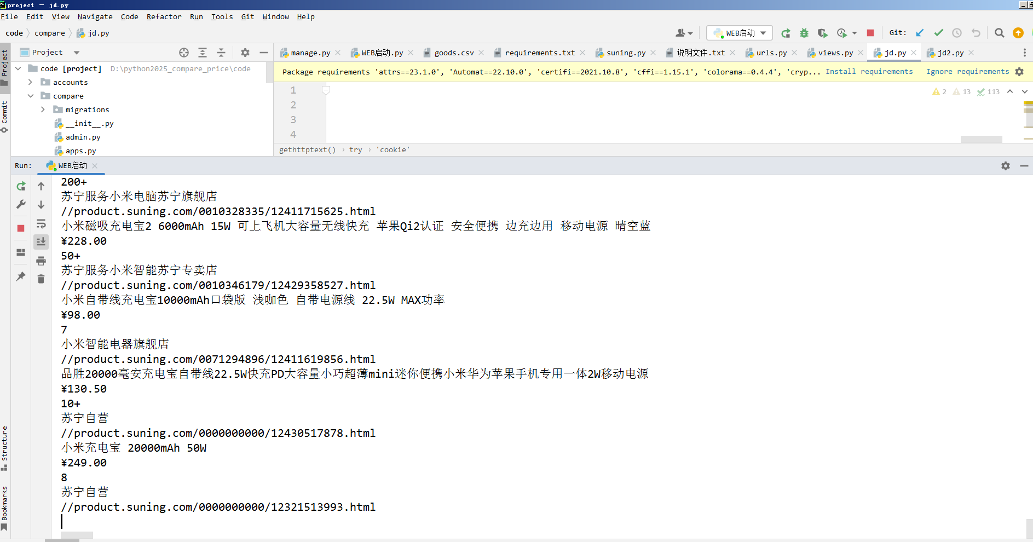
Task: Commit changes with Git checkmark icon
Action: pos(938,33)
